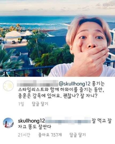Select the line 스타일리스트와 함께 하와이를 즐기는 동안
Image resolution: width=115 pixels, height=144 pixels.
pos(61,90)
